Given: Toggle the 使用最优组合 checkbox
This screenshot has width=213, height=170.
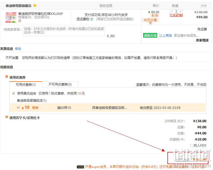Looking at the screenshot, I should tap(13, 93).
